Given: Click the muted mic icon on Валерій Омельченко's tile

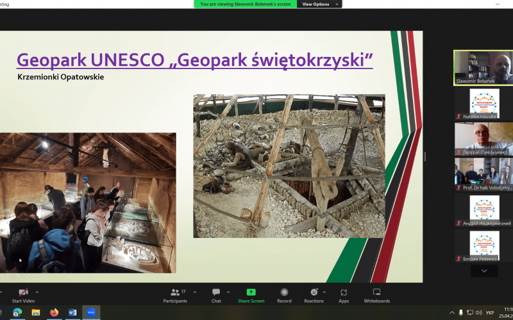Looking at the screenshot, I should 458,152.
